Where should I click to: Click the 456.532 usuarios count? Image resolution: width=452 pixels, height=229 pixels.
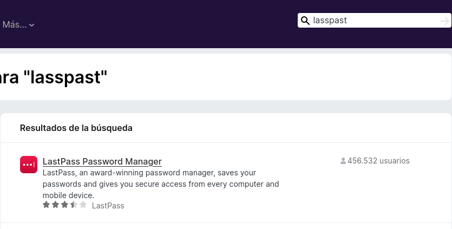(378, 161)
